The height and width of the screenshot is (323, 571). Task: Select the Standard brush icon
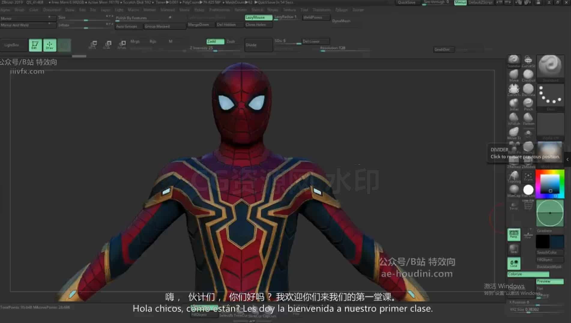tap(514, 61)
